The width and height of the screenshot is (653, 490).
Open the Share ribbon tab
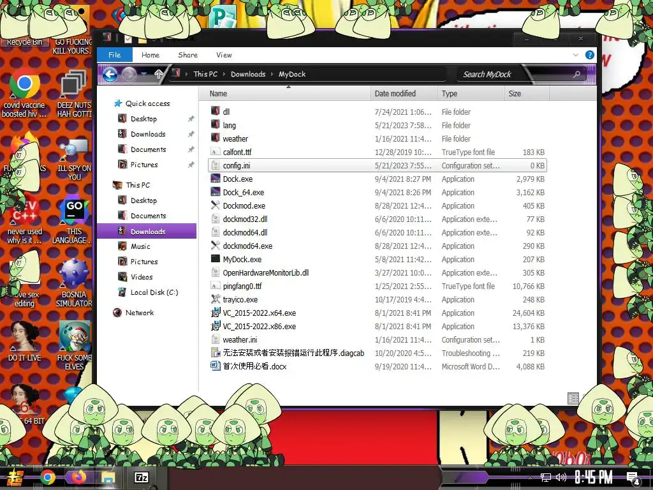188,55
